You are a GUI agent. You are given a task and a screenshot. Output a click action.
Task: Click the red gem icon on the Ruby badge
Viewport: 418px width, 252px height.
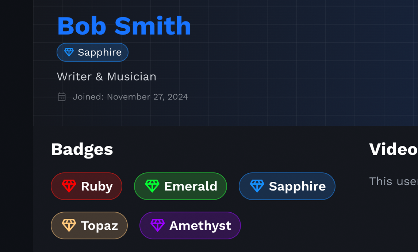[x=69, y=186]
